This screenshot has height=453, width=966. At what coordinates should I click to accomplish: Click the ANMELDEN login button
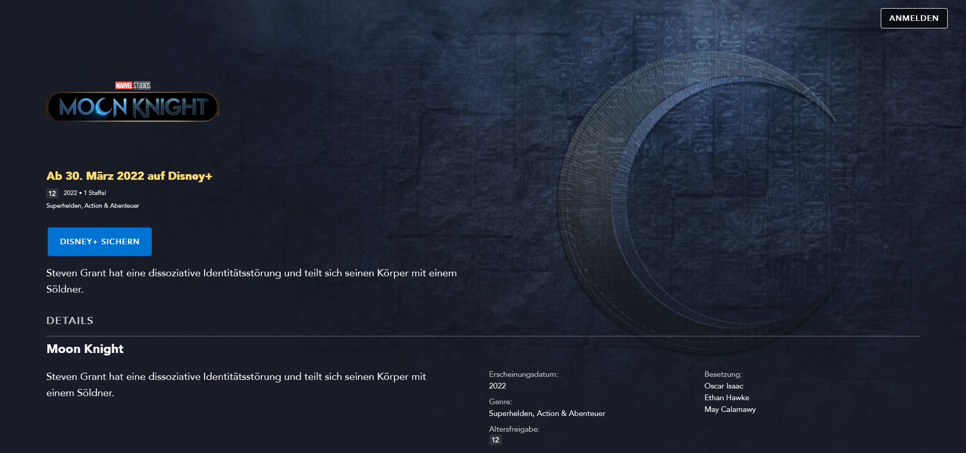pos(914,18)
